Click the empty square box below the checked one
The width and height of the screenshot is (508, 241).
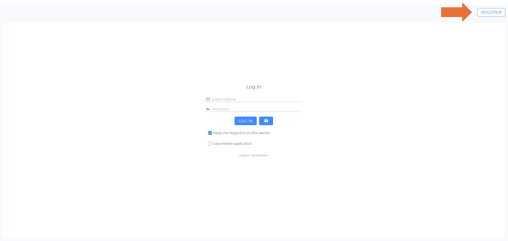(x=210, y=144)
